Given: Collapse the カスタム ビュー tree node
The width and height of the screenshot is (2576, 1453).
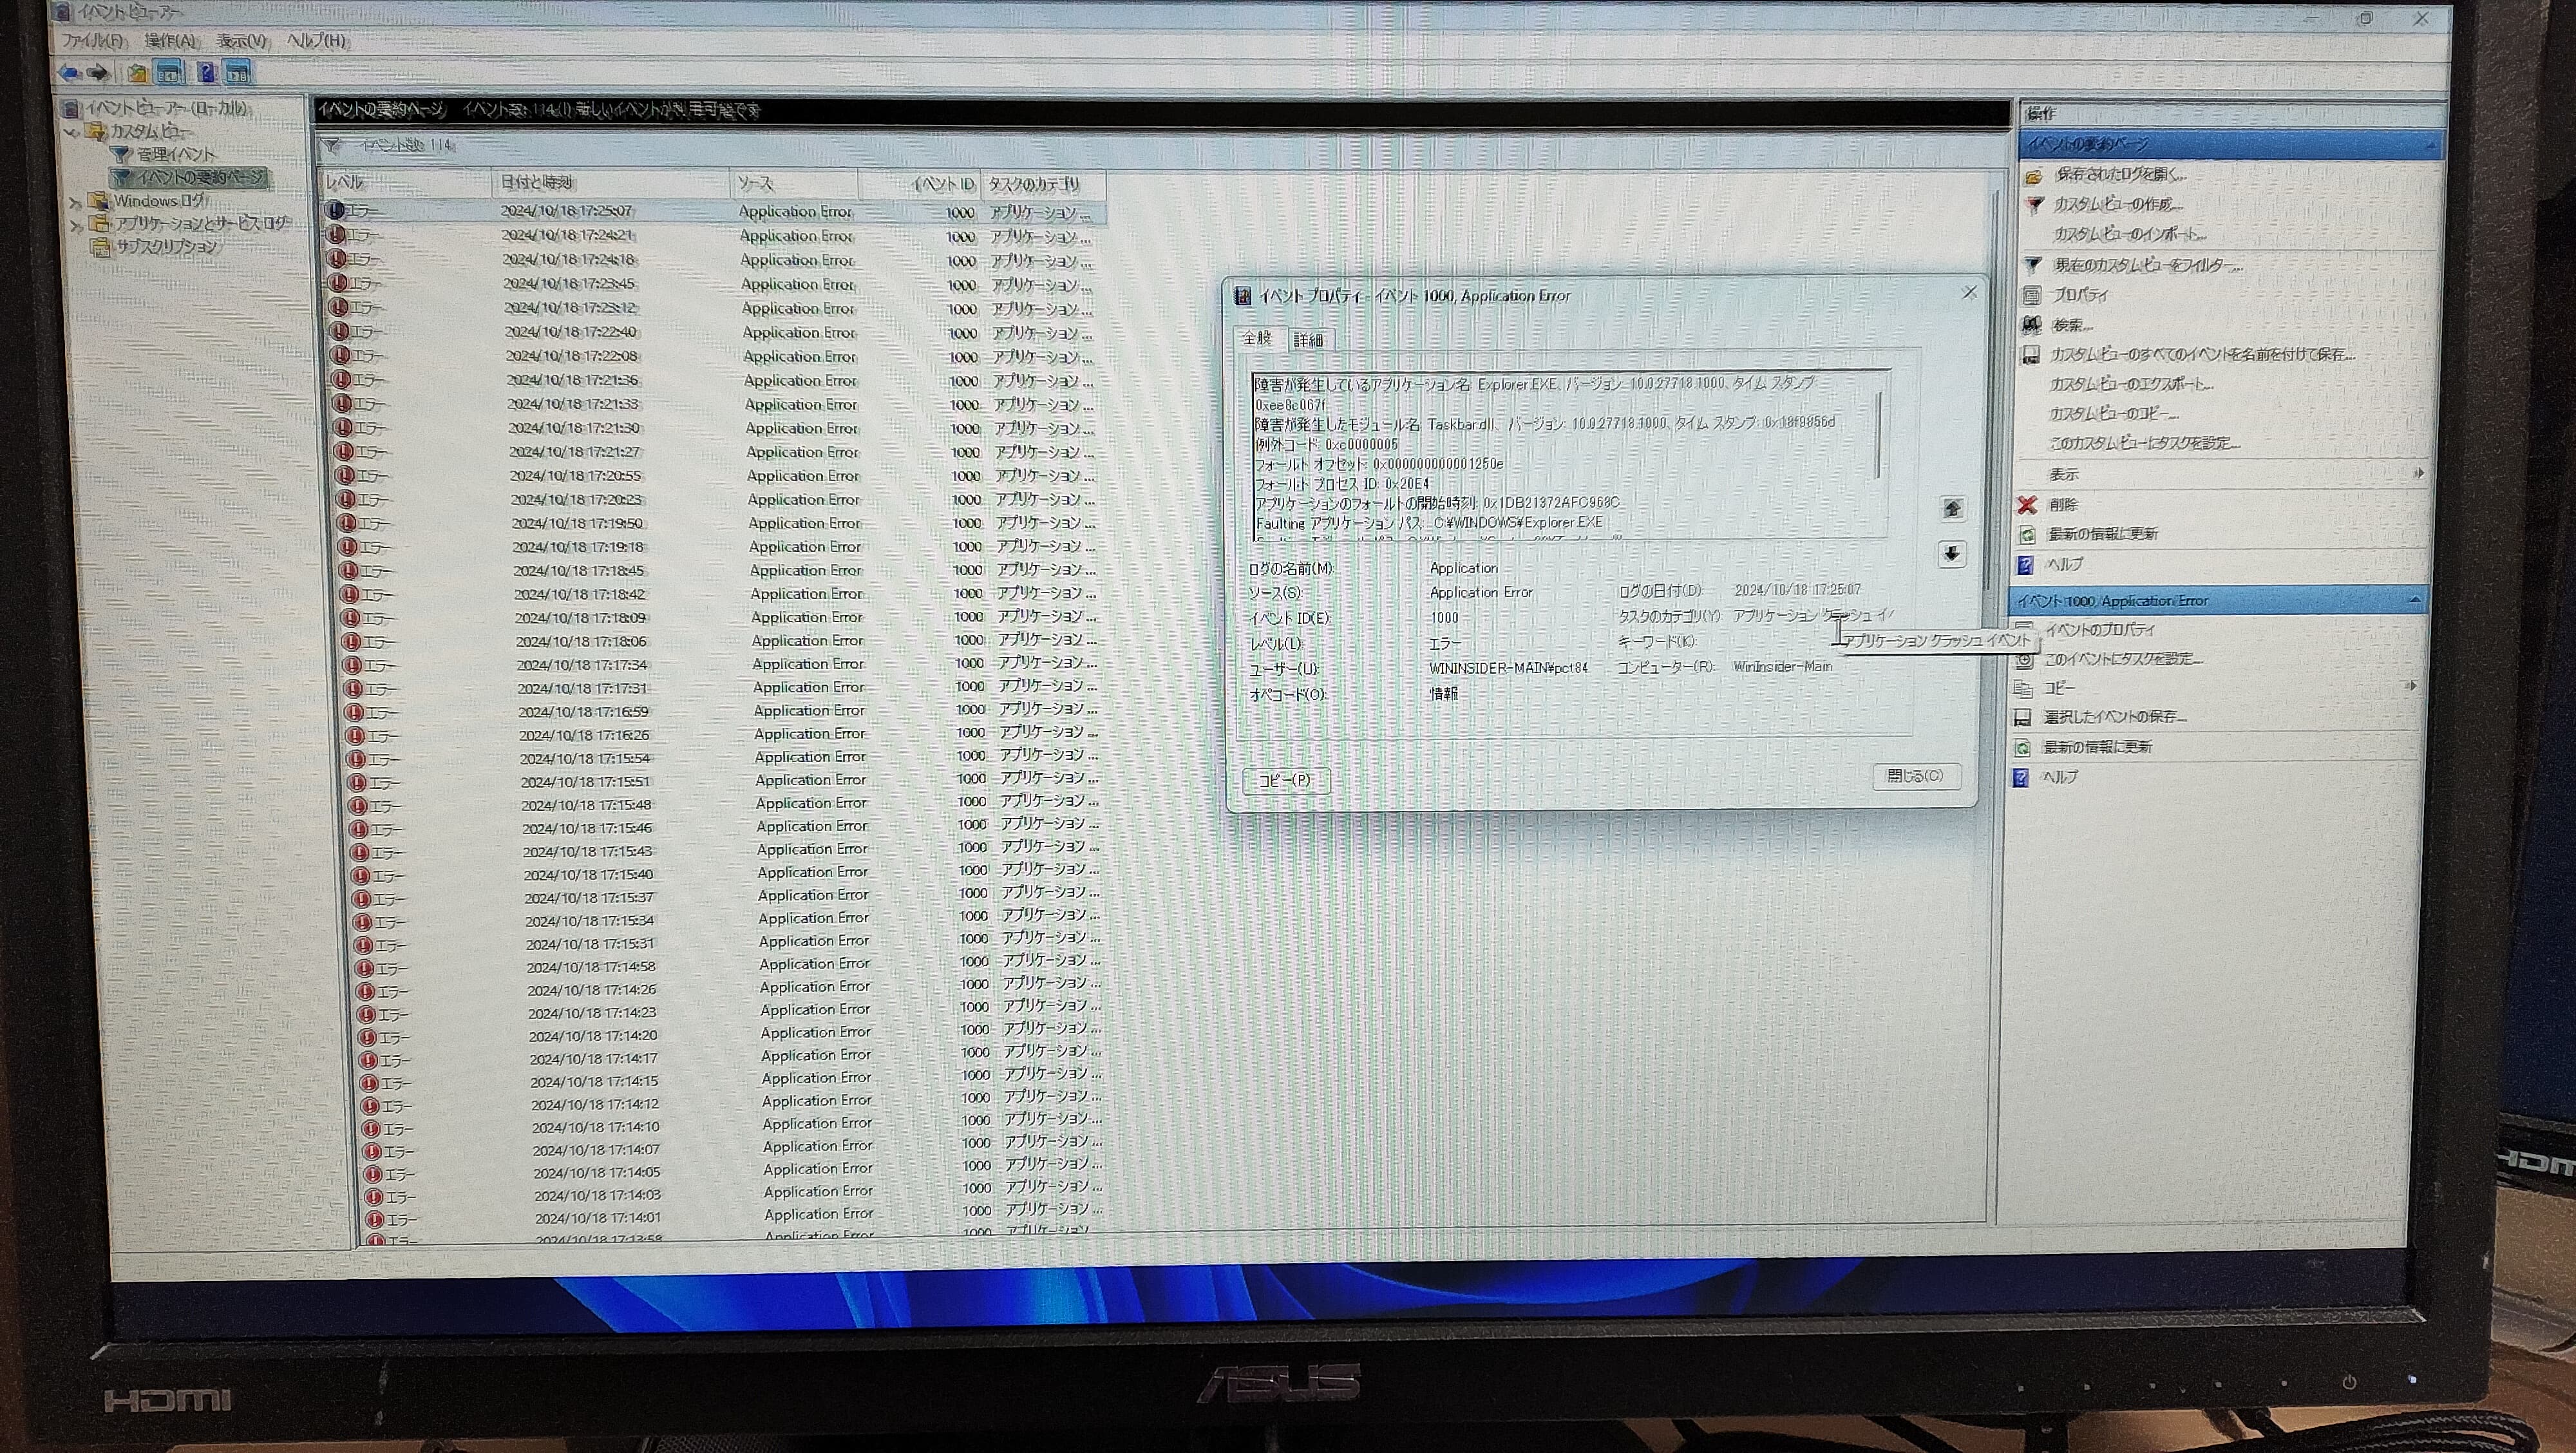Looking at the screenshot, I should 71,132.
